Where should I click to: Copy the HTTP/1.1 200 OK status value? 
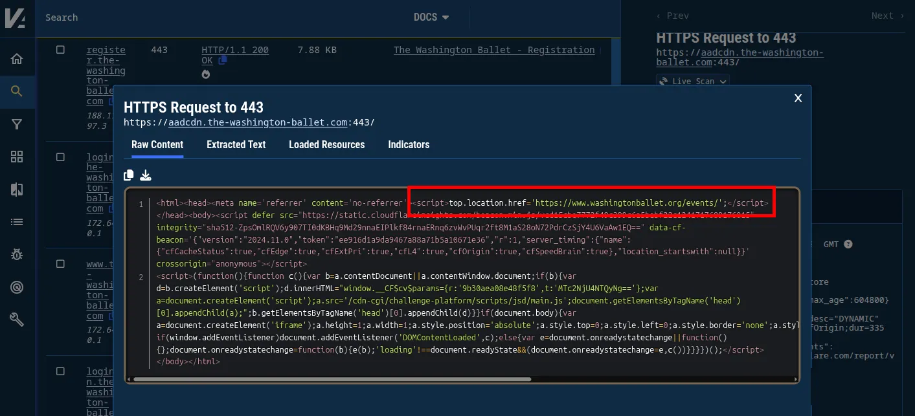223,60
